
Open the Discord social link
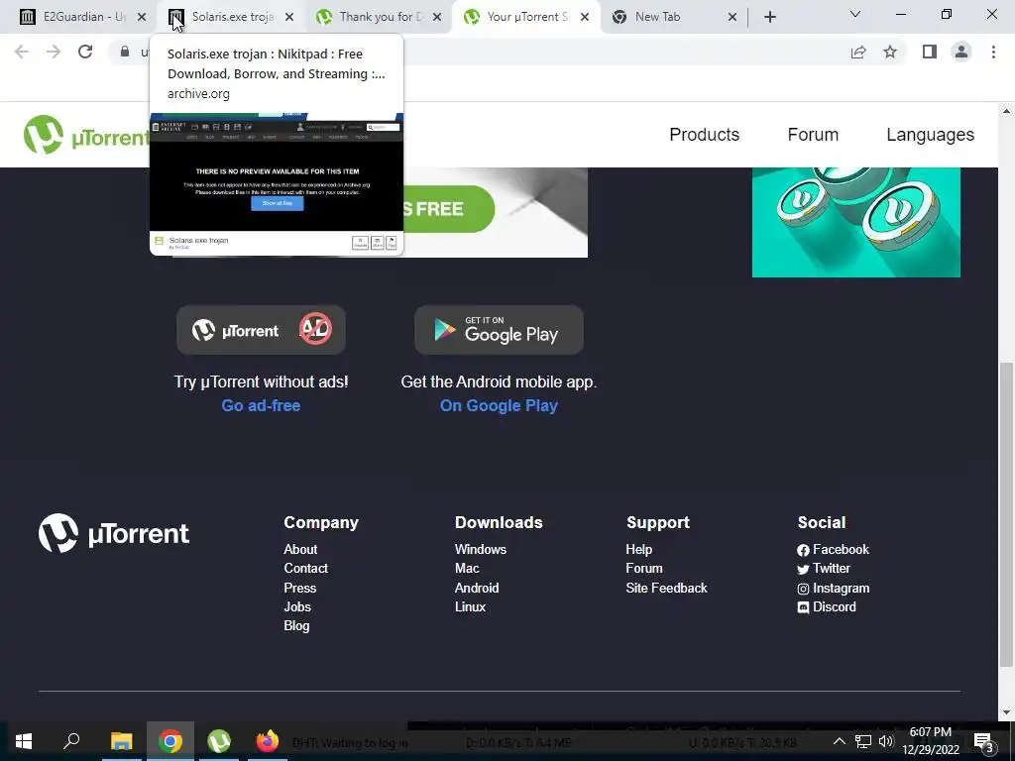(827, 607)
